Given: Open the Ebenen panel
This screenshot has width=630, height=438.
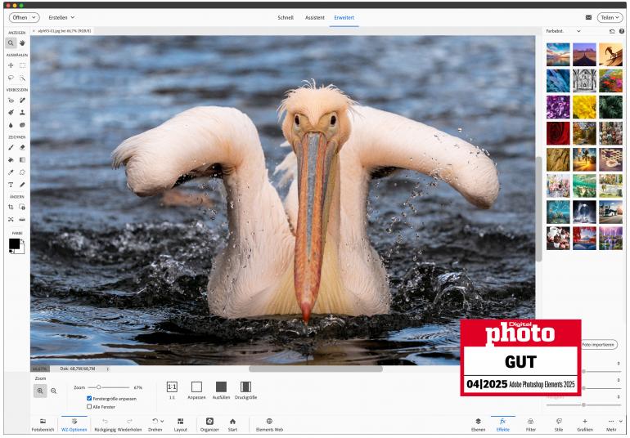Looking at the screenshot, I should pos(478,424).
